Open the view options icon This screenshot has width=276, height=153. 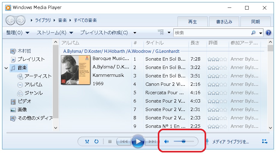[161, 32]
